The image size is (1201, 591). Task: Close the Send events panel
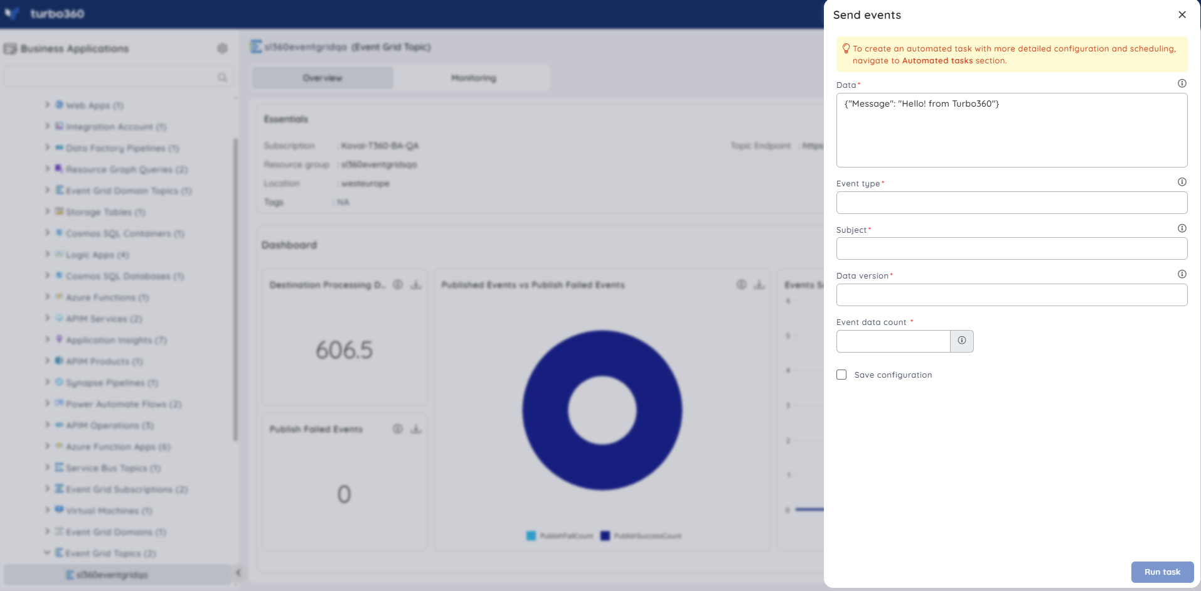1182,14
